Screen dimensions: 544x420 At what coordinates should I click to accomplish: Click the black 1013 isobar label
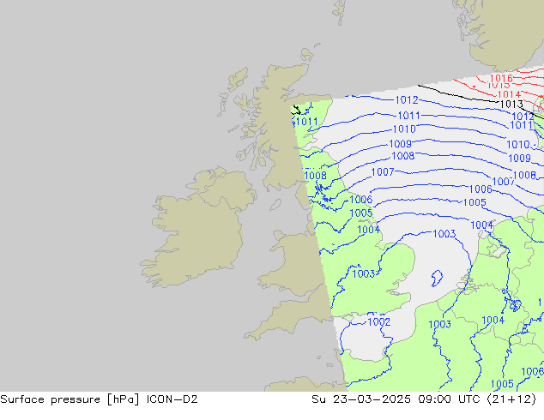[511, 104]
